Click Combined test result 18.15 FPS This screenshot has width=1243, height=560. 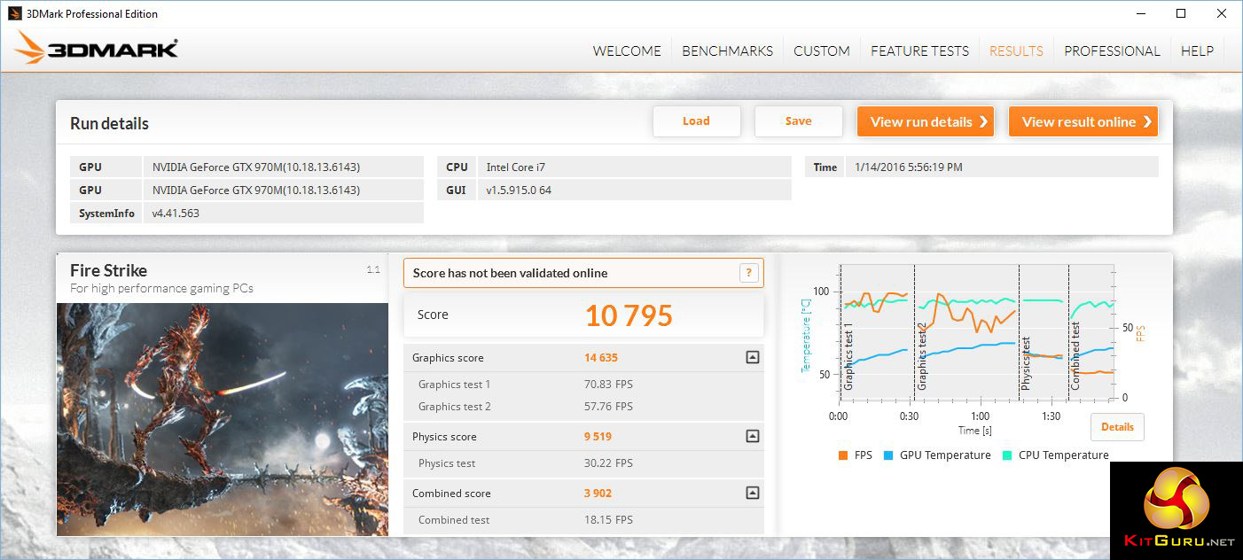click(x=608, y=520)
